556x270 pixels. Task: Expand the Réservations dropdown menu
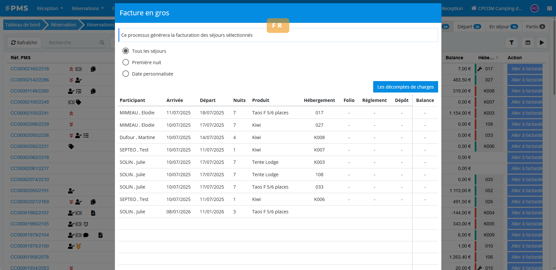[x=87, y=8]
